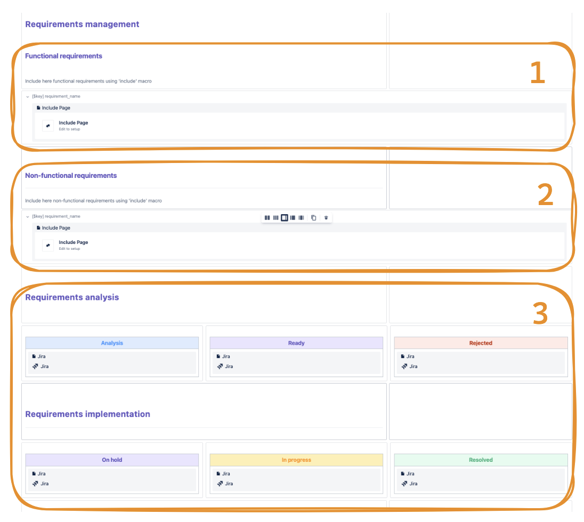This screenshot has width=584, height=522.
Task: Select two columns layout in floating toolbar
Action: (x=267, y=218)
